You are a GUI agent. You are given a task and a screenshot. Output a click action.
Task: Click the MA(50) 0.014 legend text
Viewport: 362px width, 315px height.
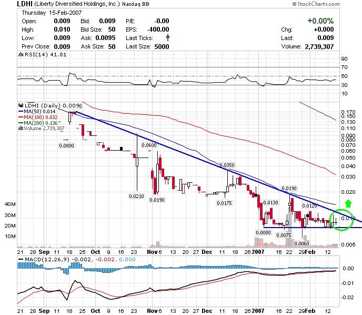39,111
